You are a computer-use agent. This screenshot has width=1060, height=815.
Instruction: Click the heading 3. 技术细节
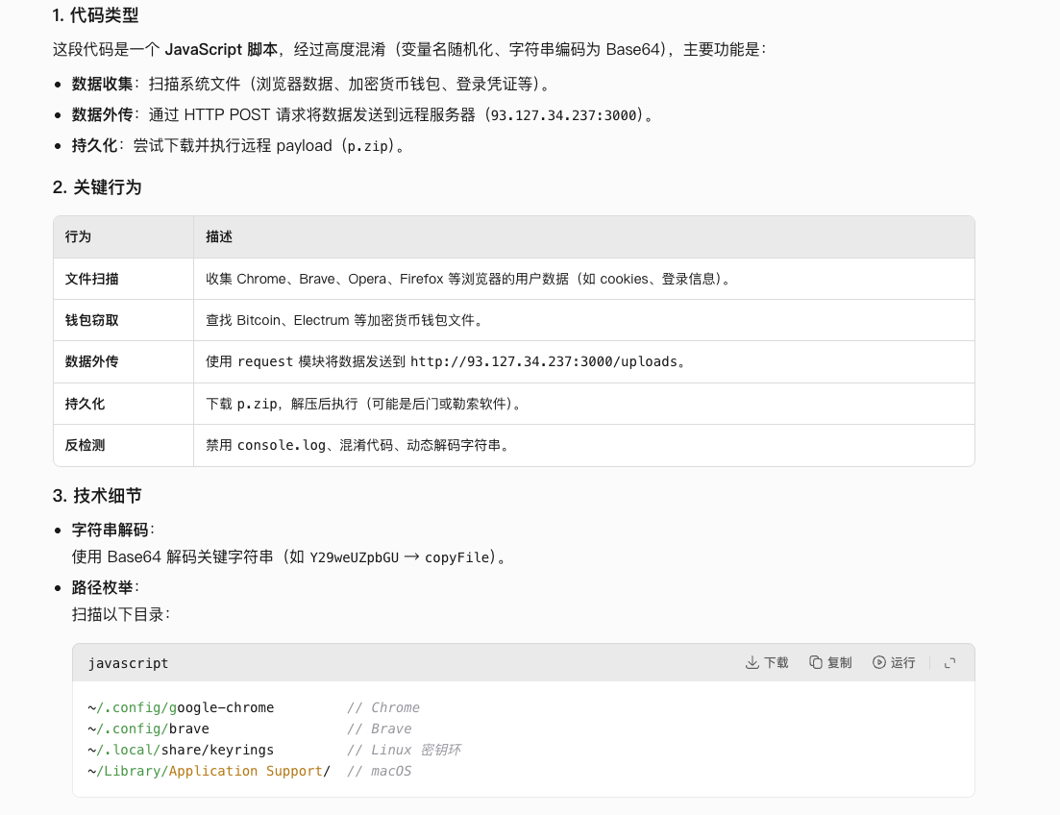97,496
